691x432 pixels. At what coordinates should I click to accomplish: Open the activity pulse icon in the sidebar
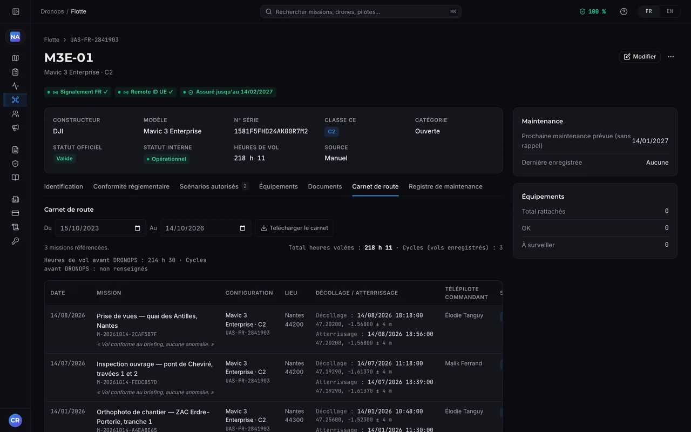point(15,86)
